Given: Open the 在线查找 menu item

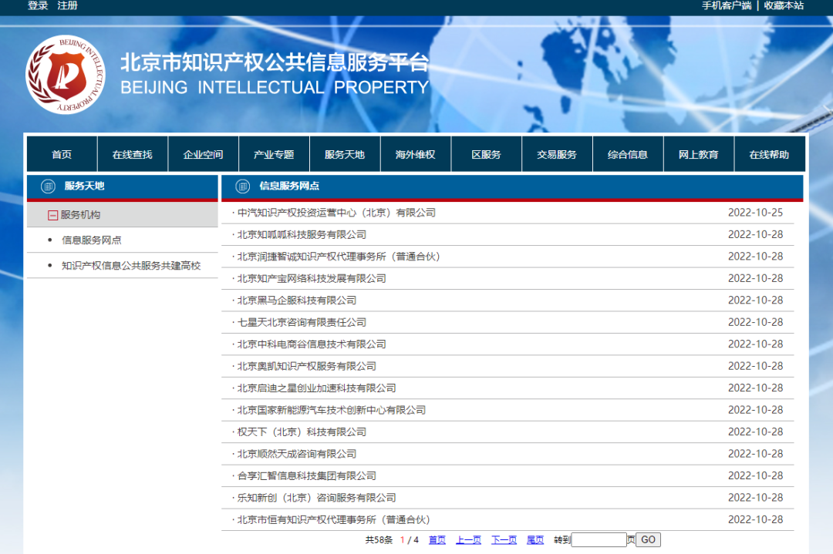Looking at the screenshot, I should tap(133, 154).
